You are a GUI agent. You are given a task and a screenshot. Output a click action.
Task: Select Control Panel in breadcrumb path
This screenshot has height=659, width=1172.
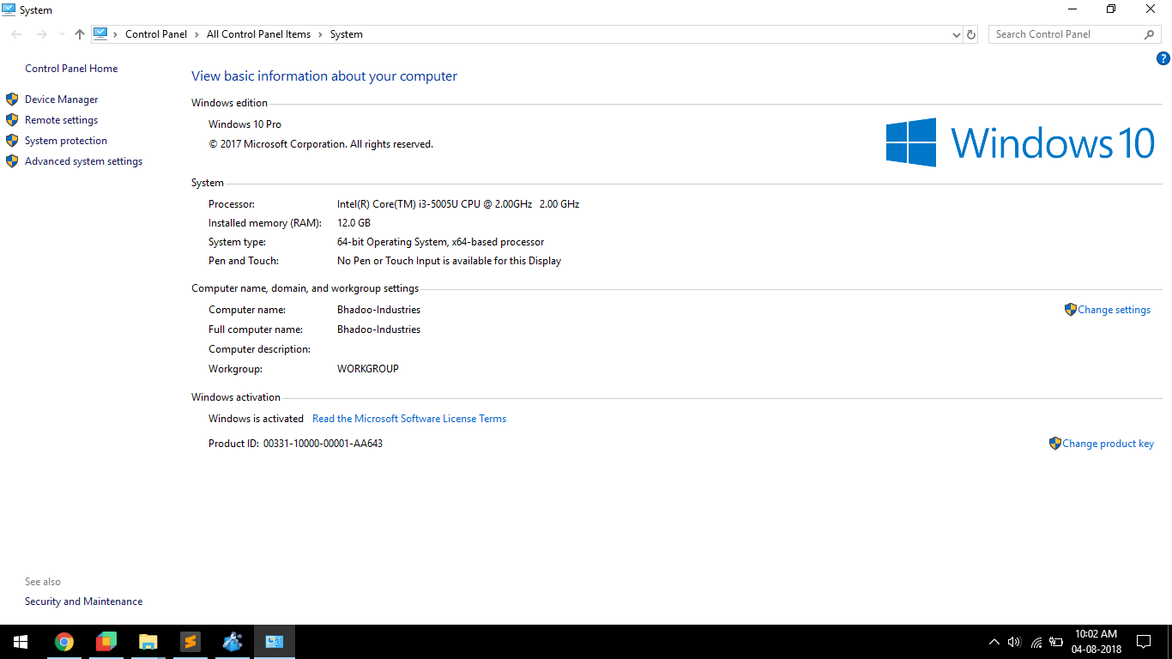coord(156,34)
